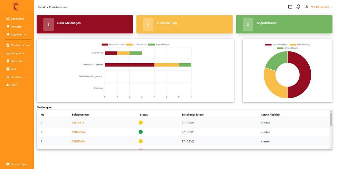Image resolution: width=338 pixels, height=169 pixels.
Task: Click the created cell in row 2
Action: point(266,132)
